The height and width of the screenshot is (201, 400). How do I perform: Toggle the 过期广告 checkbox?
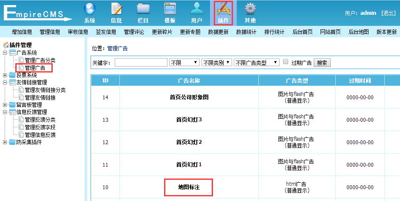point(286,62)
